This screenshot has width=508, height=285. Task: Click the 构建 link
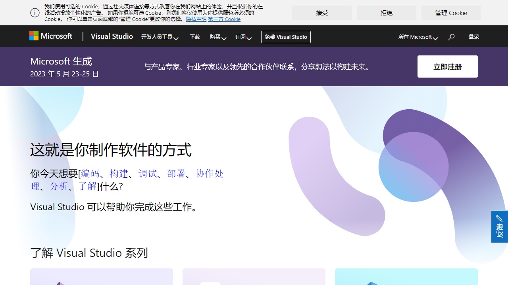[119, 173]
